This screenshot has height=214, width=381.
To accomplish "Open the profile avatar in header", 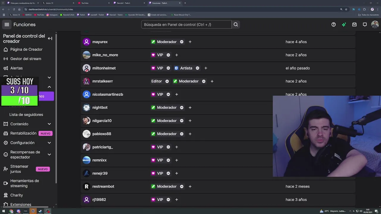I will (x=375, y=24).
